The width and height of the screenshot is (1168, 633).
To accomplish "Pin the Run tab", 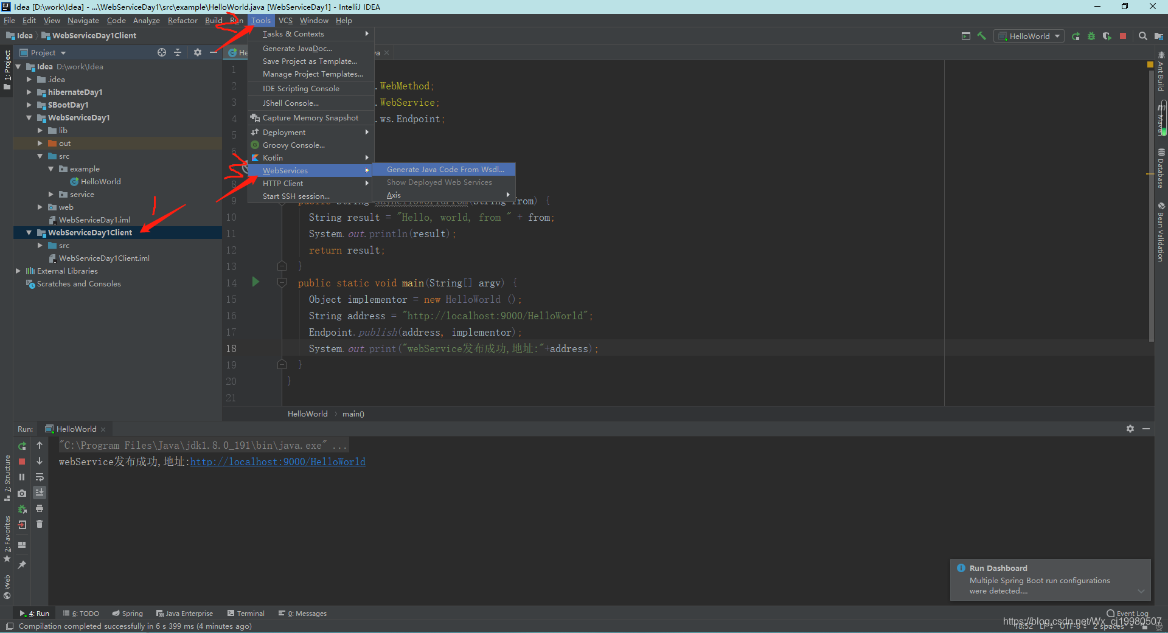I will (22, 565).
